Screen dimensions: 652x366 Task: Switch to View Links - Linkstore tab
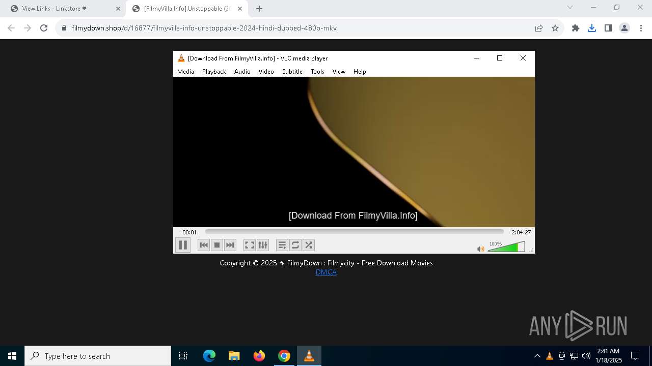(x=65, y=9)
